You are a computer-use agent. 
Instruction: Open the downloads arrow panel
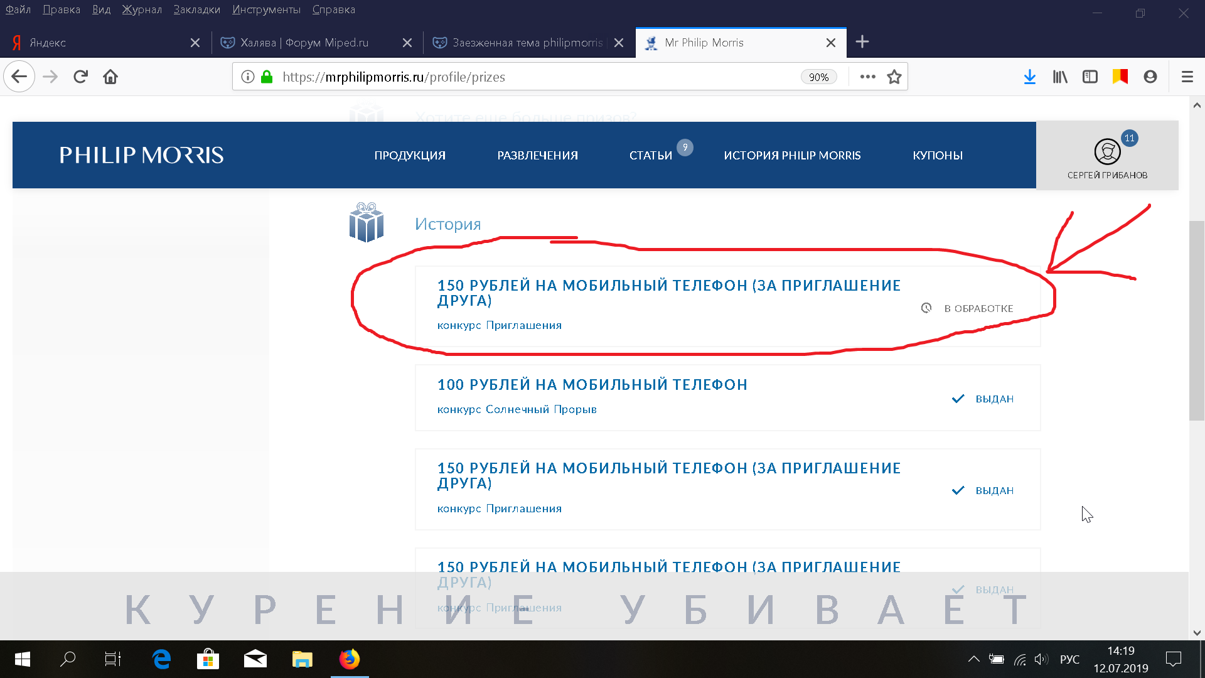[x=1030, y=77]
